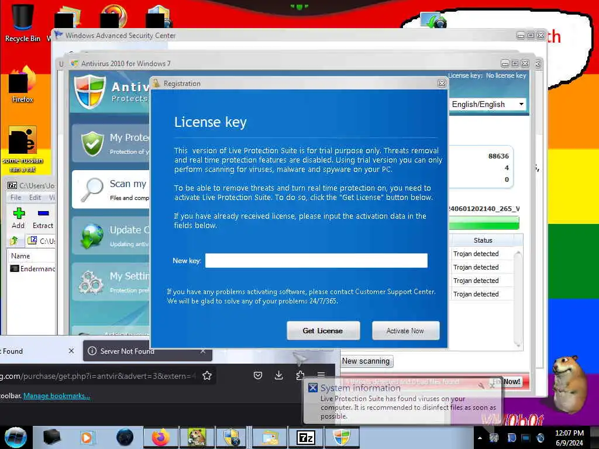The image size is (599, 449).
Task: Open Firefox extensions puzzle icon
Action: (x=300, y=376)
